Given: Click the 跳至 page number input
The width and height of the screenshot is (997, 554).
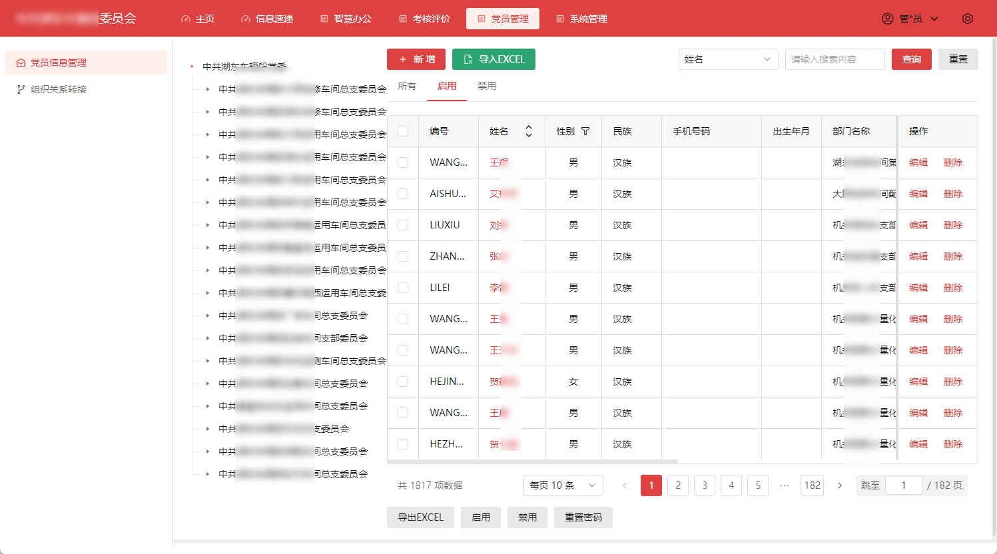Looking at the screenshot, I should [x=904, y=485].
